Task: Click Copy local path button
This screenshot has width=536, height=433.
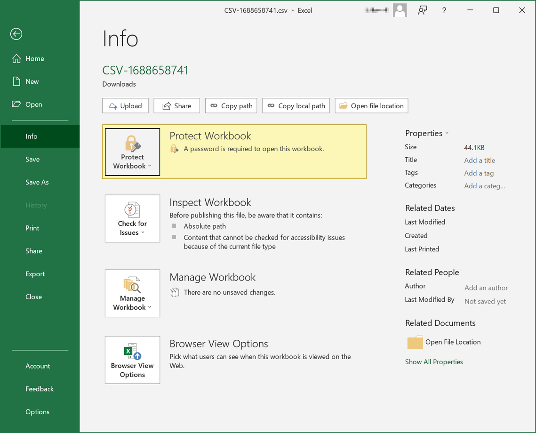Action: coord(296,105)
